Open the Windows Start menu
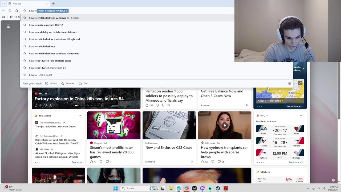 pos(116,189)
